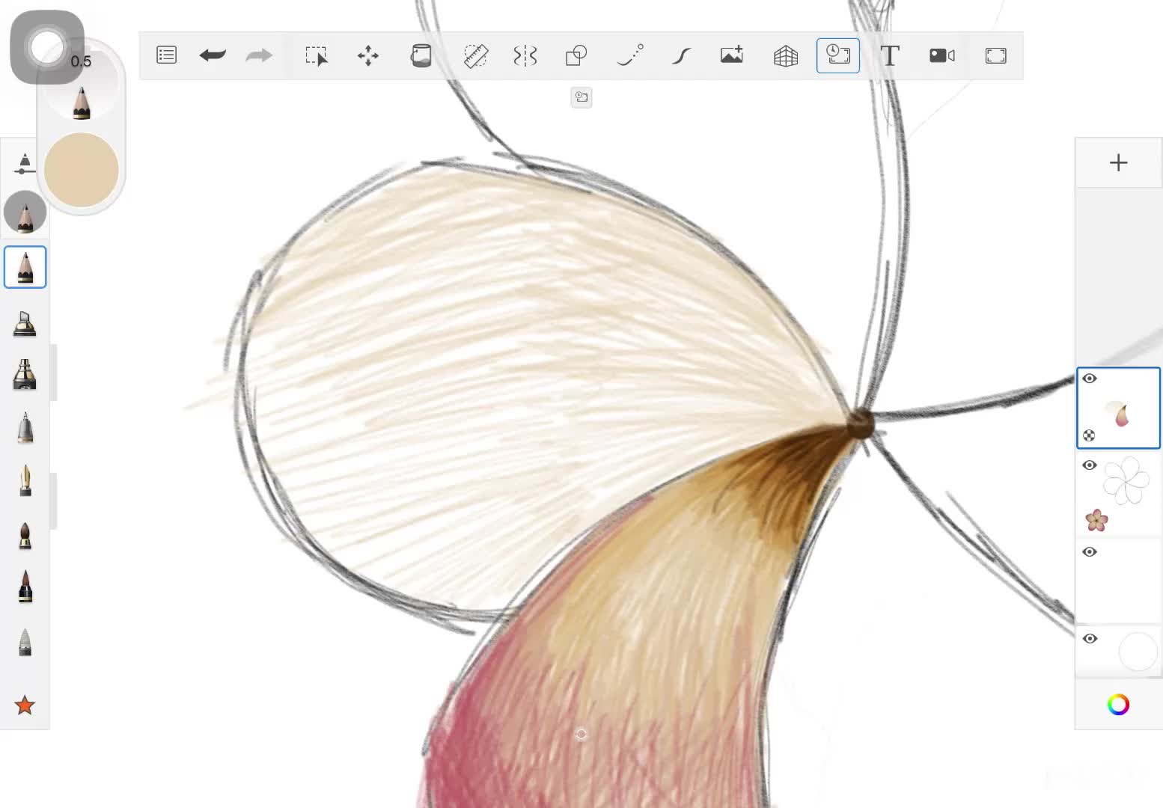Hide the active petal layer
1163x808 pixels.
point(1090,379)
